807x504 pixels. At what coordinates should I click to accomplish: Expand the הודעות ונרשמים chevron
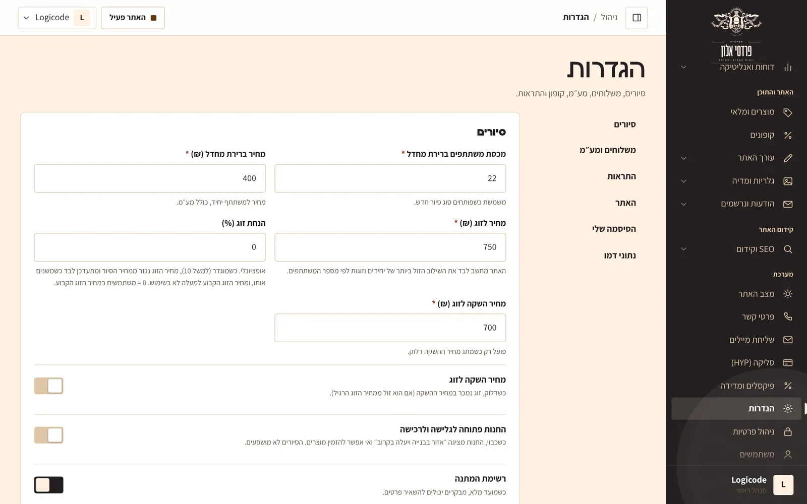[683, 204]
